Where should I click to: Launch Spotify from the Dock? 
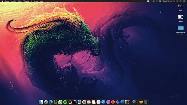pos(65,102)
